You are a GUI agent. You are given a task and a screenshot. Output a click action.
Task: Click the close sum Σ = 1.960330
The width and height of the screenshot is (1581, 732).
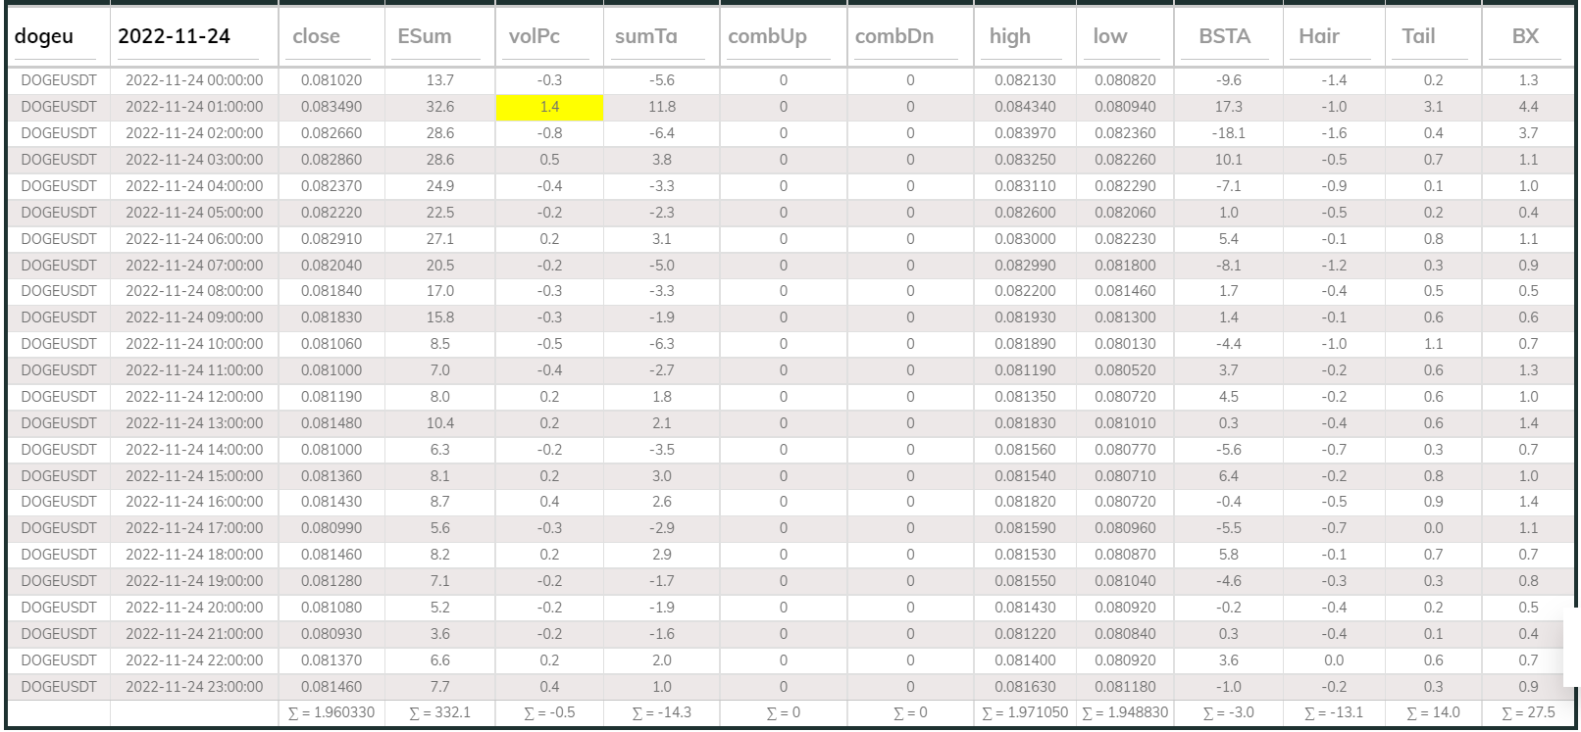[x=331, y=712]
